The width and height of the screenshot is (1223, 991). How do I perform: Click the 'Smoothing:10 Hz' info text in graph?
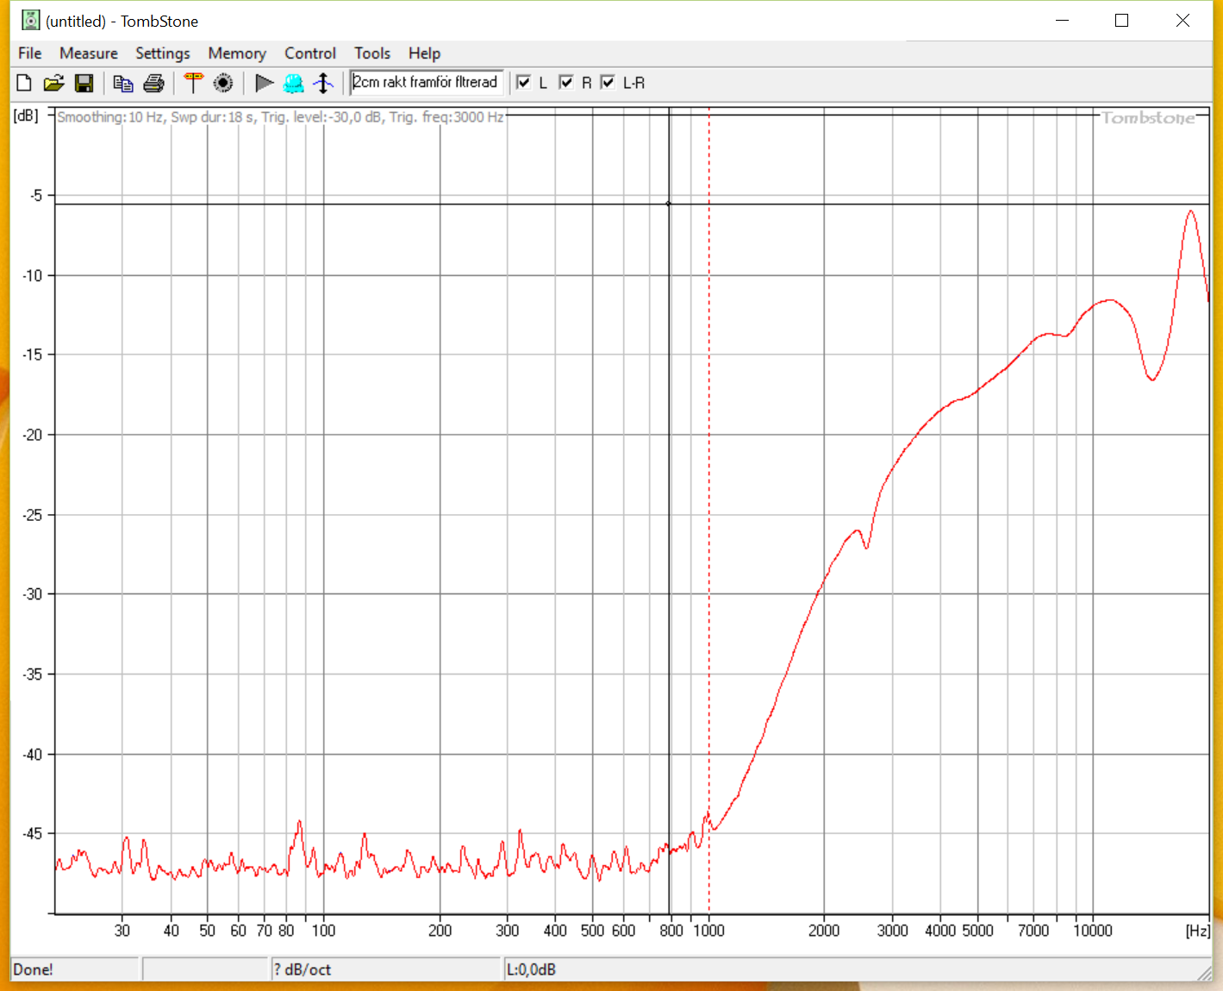click(x=110, y=117)
